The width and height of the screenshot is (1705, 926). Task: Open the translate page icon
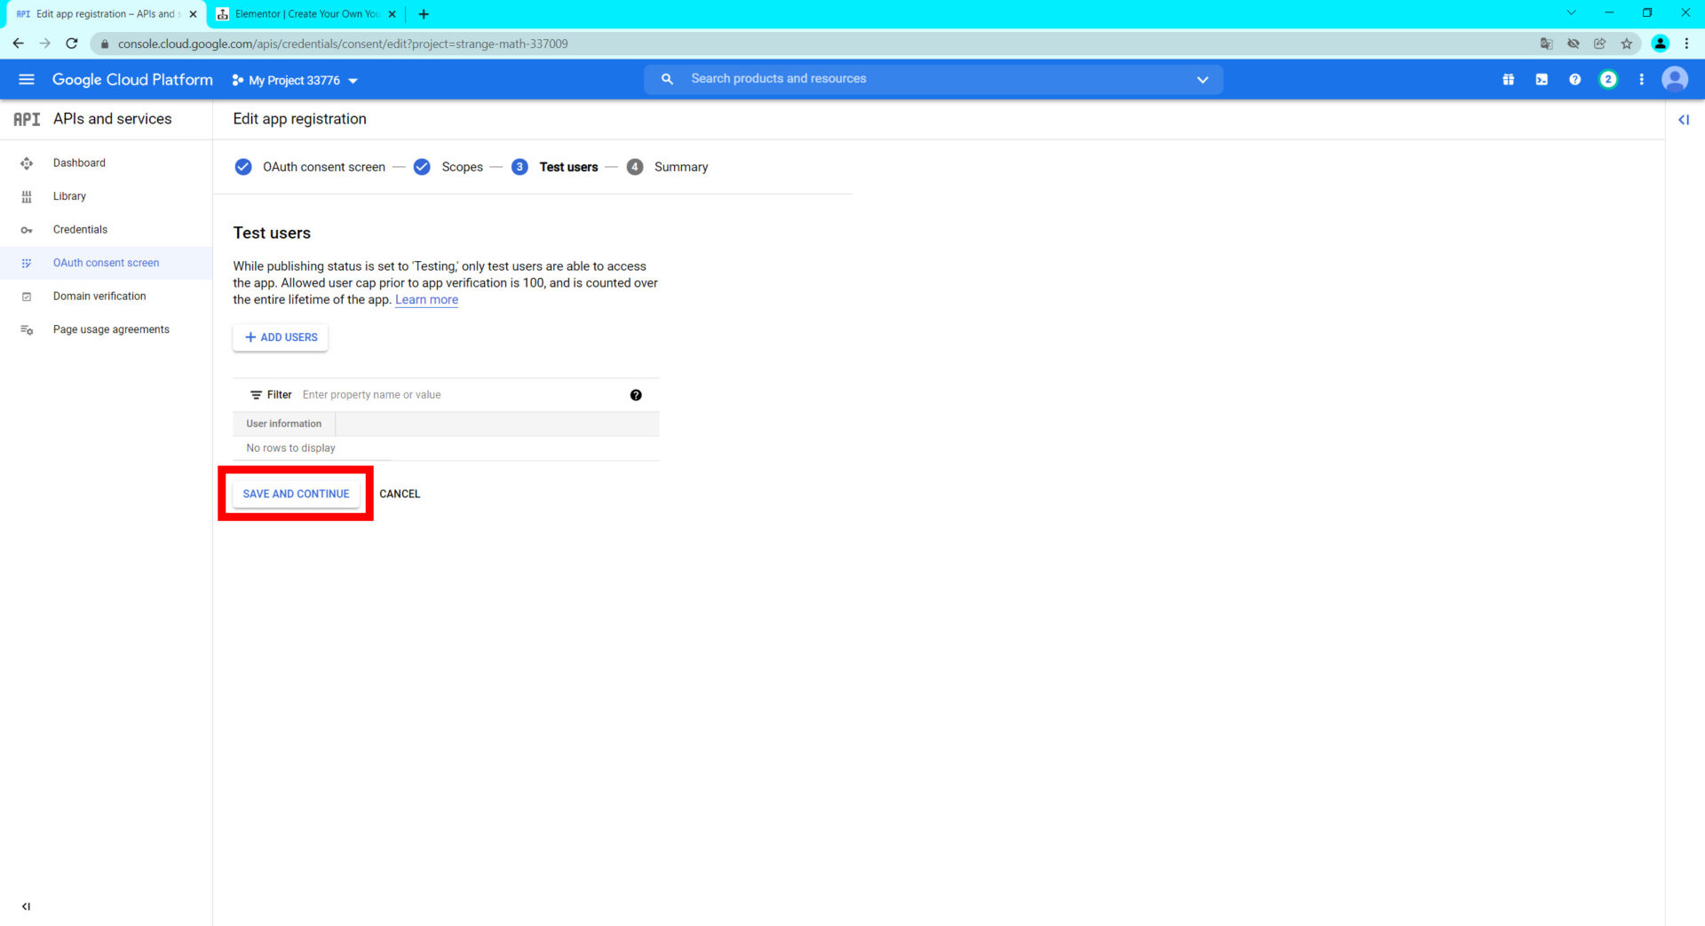tap(1546, 44)
